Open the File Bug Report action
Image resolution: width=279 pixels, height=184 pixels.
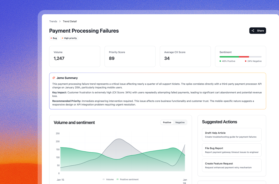coord(232,150)
